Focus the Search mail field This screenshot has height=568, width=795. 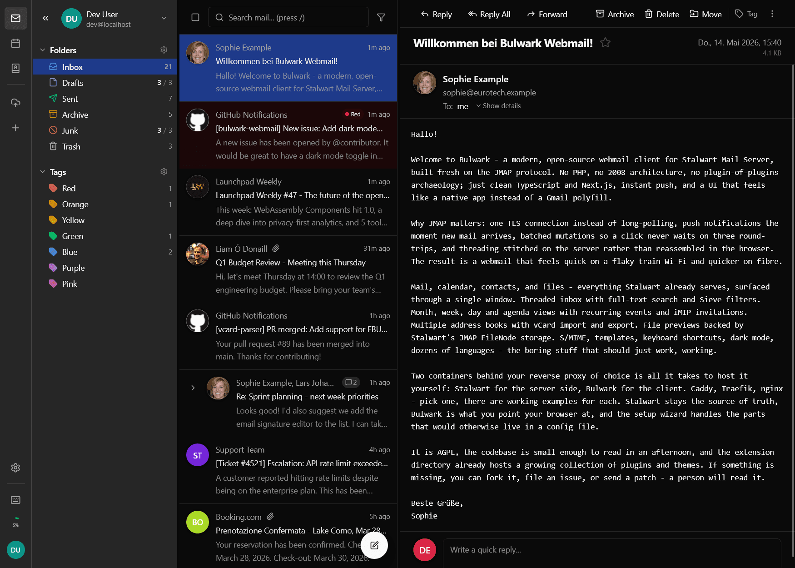pyautogui.click(x=288, y=17)
